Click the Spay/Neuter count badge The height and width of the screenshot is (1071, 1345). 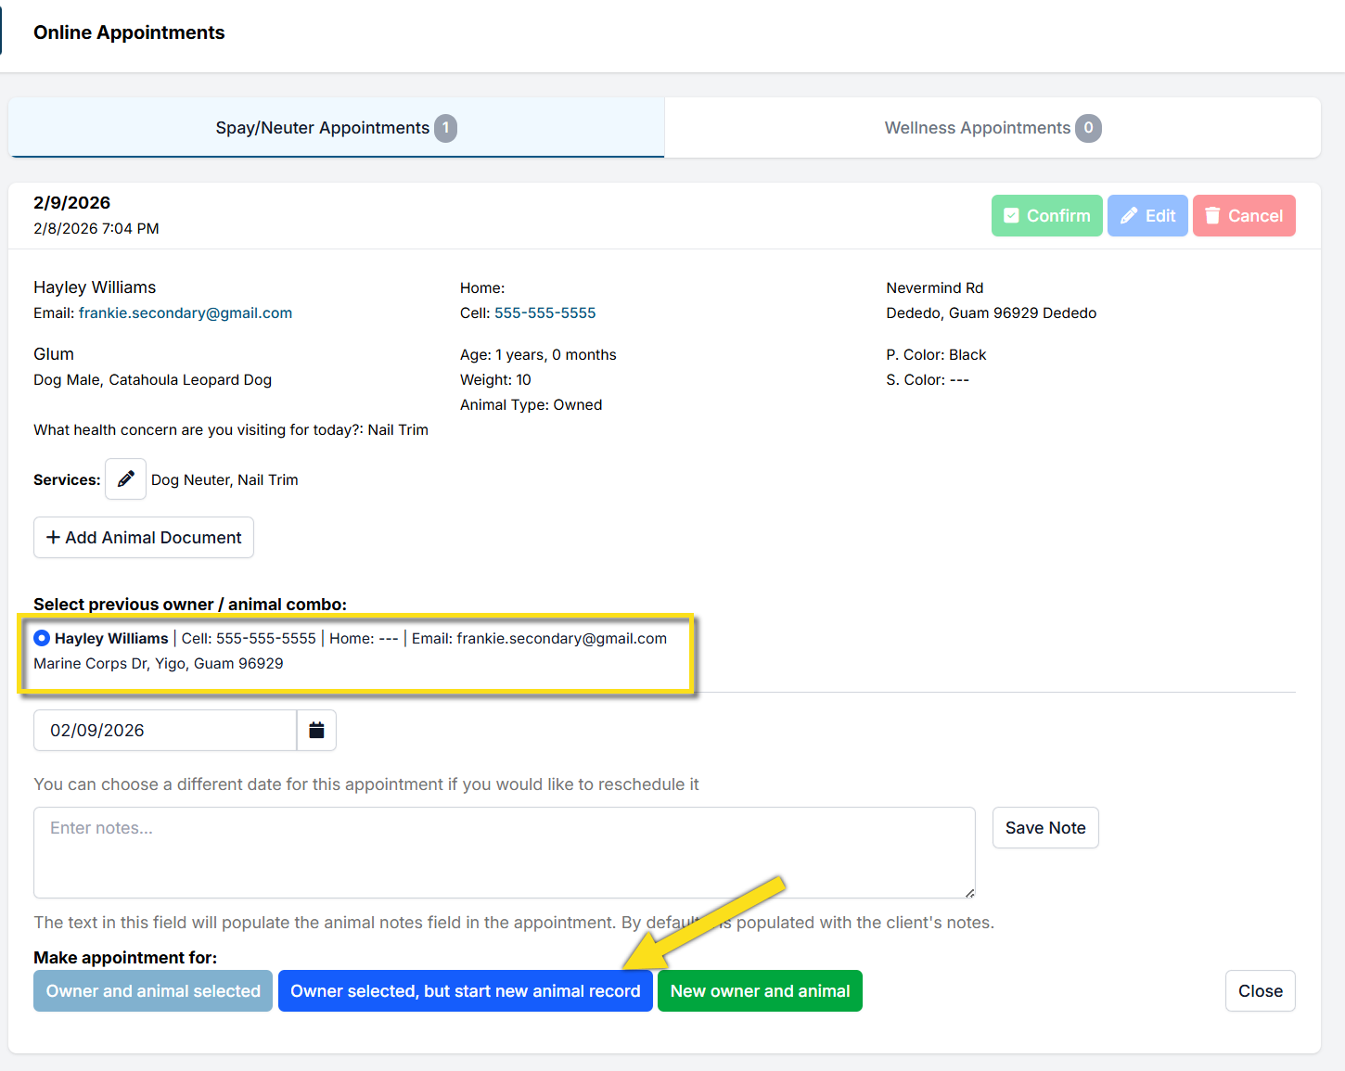(446, 128)
